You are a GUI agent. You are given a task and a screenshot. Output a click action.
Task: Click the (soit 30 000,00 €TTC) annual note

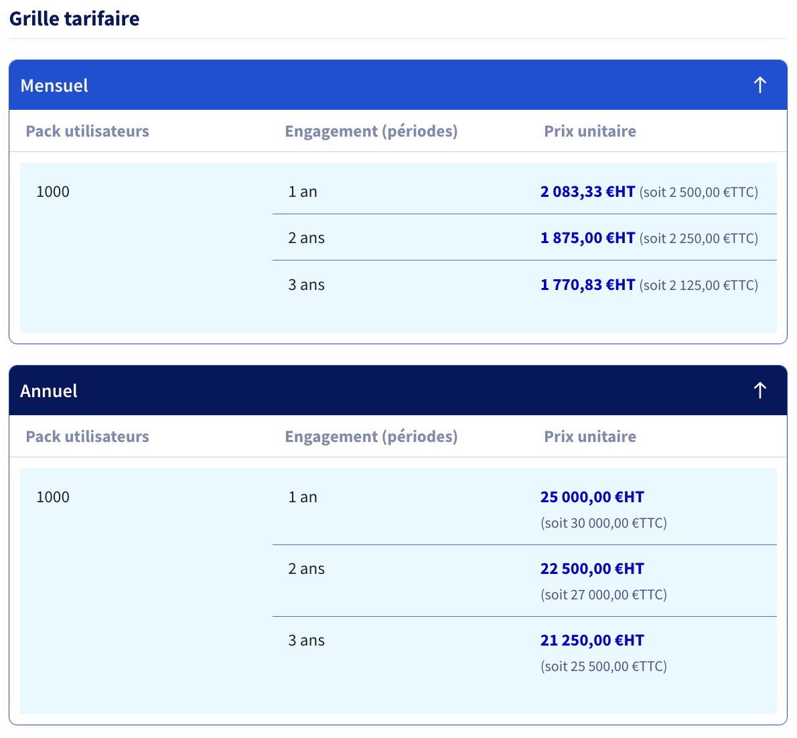[604, 523]
